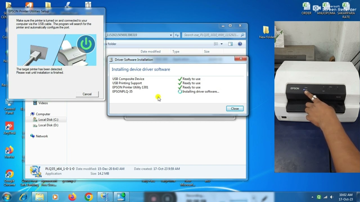Launch AnyDesk from the desktop
Screen dimensions: 360x202
pos(9,128)
